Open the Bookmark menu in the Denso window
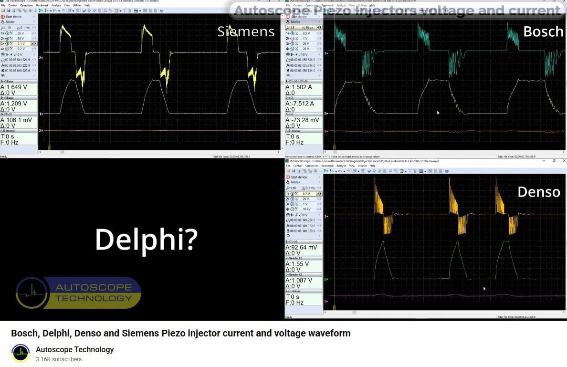The height and width of the screenshot is (367, 567). 327,166
